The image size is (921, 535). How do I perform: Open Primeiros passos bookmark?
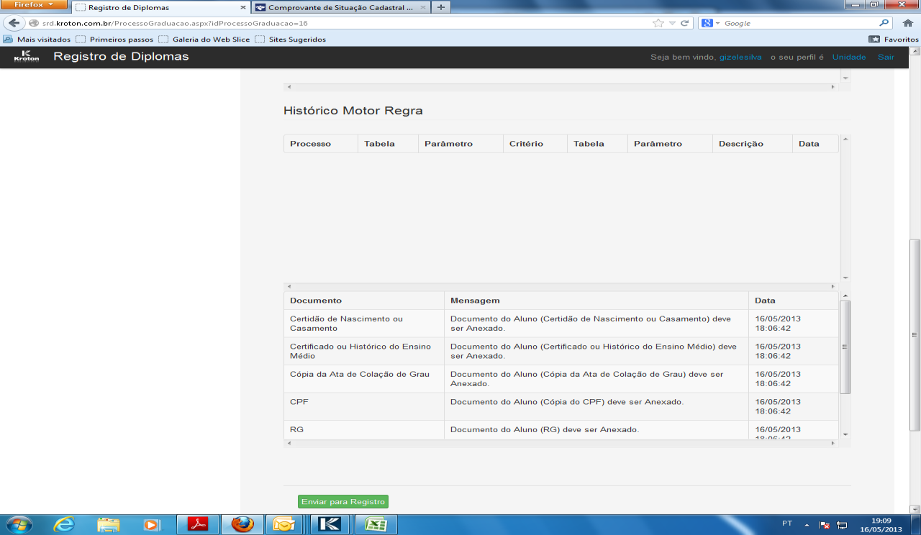114,40
